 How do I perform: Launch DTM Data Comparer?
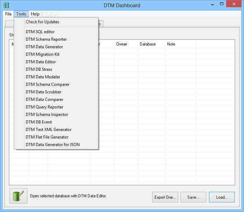pyautogui.click(x=56, y=100)
